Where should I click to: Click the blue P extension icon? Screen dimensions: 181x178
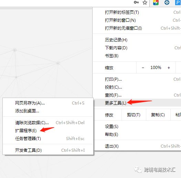[x=178, y=2]
